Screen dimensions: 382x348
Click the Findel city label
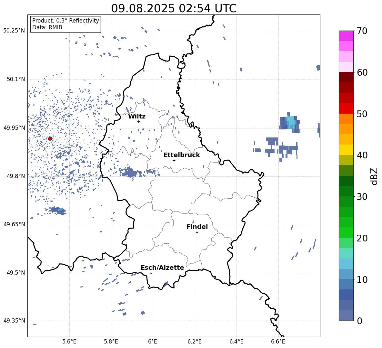pyautogui.click(x=197, y=227)
